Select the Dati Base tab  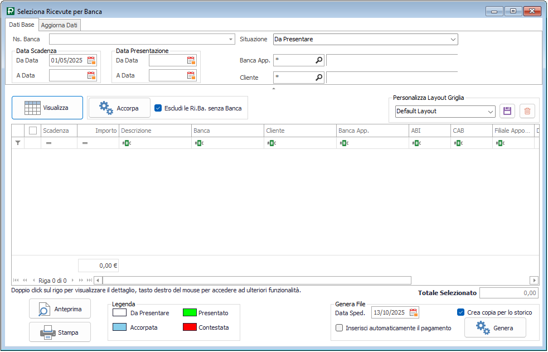(x=22, y=25)
